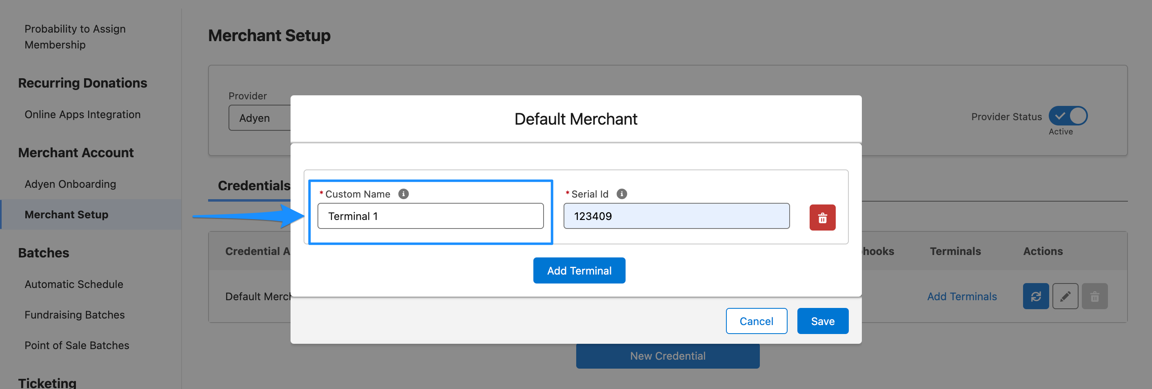The image size is (1152, 389).
Task: Click the gray trash icon under Actions
Action: coord(1094,296)
